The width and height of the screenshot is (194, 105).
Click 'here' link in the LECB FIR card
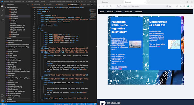(159, 46)
